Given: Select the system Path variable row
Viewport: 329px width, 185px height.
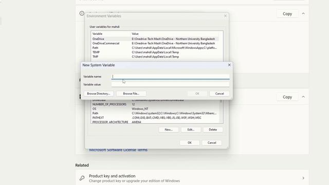Looking at the screenshot, I should tap(155, 113).
